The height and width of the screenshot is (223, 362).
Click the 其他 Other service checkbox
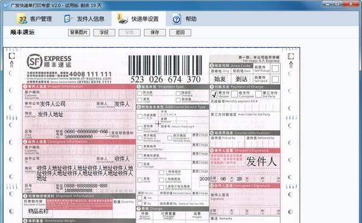tap(140, 180)
